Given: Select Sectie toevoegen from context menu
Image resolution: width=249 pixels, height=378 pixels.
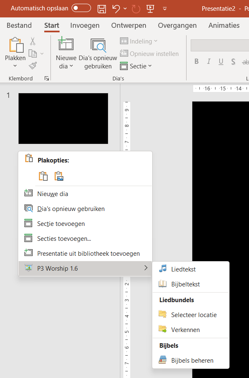Looking at the screenshot, I should [61, 224].
